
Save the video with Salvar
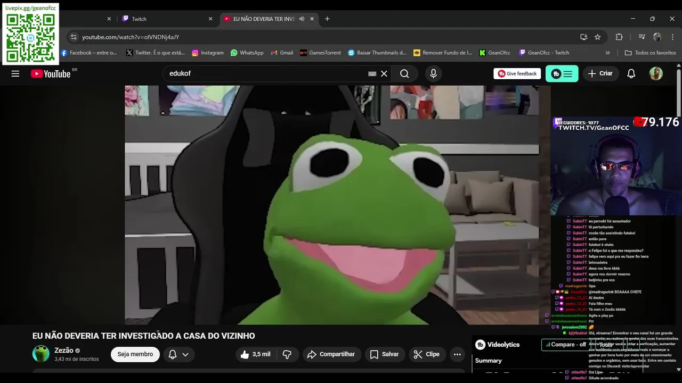point(384,354)
